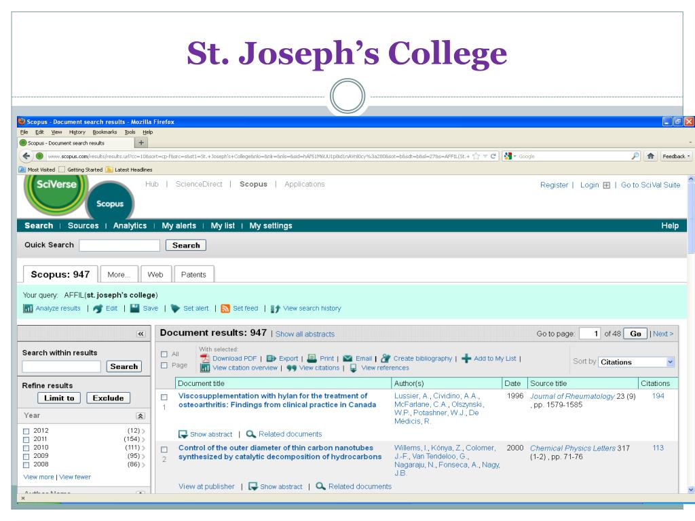The image size is (695, 521).
Task: Expand the Login plus box
Action: [606, 185]
